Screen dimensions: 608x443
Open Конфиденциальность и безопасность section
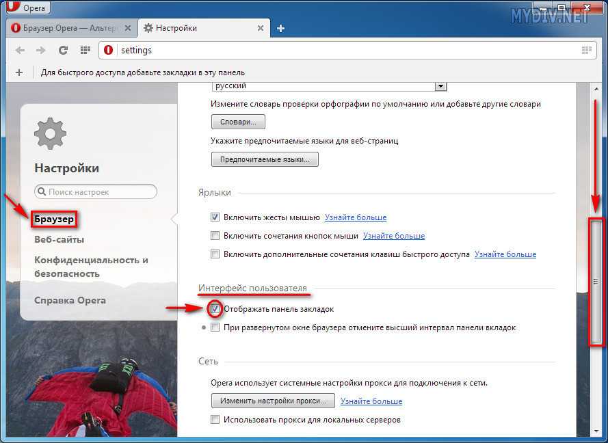92,267
